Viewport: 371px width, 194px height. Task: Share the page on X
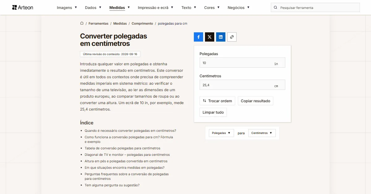point(210,37)
